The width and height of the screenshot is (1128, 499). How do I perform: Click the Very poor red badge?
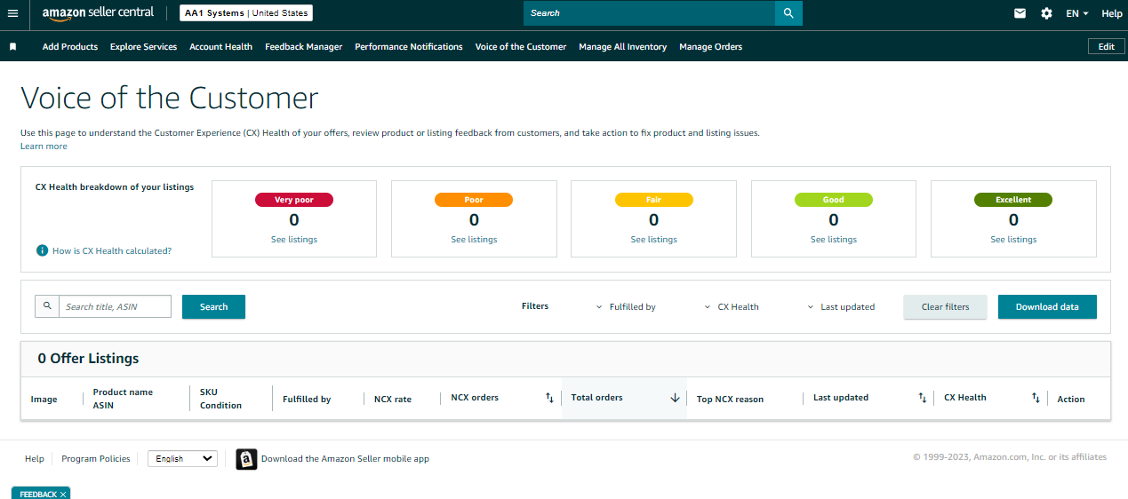click(x=294, y=200)
